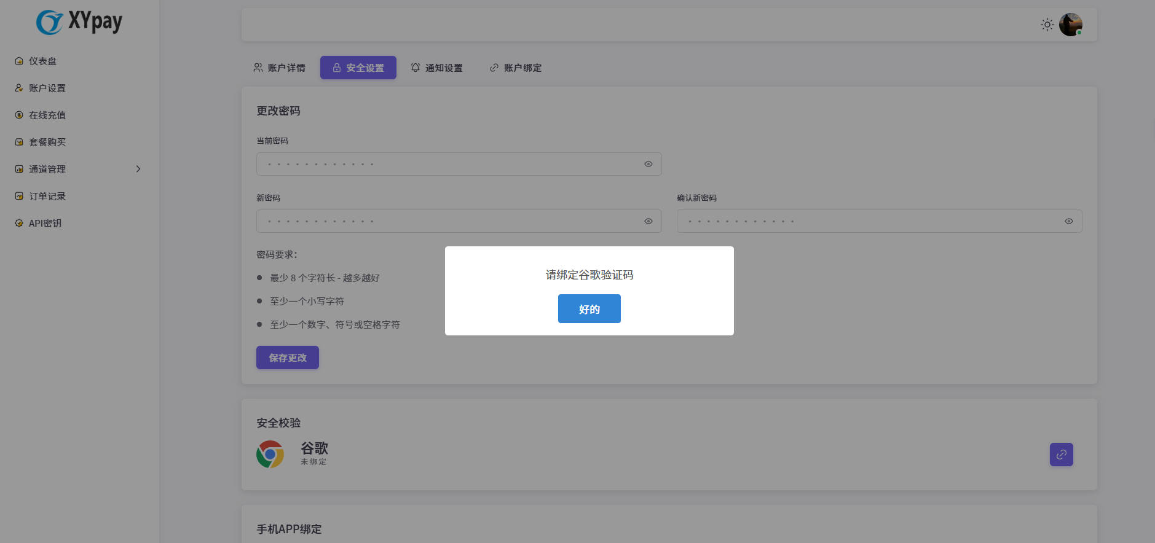Click the 在线充值 coin icon
The width and height of the screenshot is (1155, 543).
[19, 115]
